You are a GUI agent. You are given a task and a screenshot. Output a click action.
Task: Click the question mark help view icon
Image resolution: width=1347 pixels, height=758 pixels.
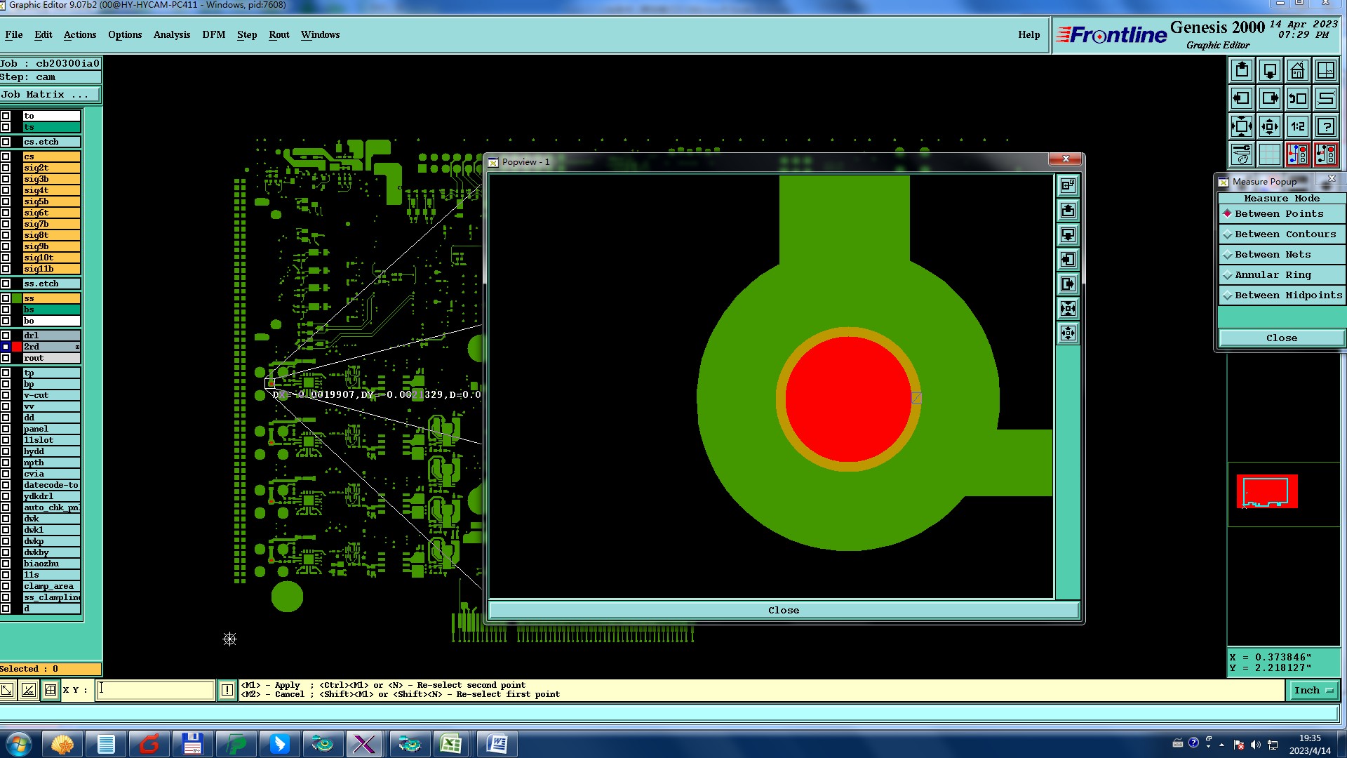point(1326,127)
